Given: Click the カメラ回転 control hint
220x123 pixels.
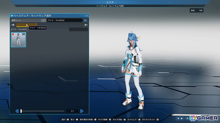Looking at the screenshot, I should pos(119,119).
